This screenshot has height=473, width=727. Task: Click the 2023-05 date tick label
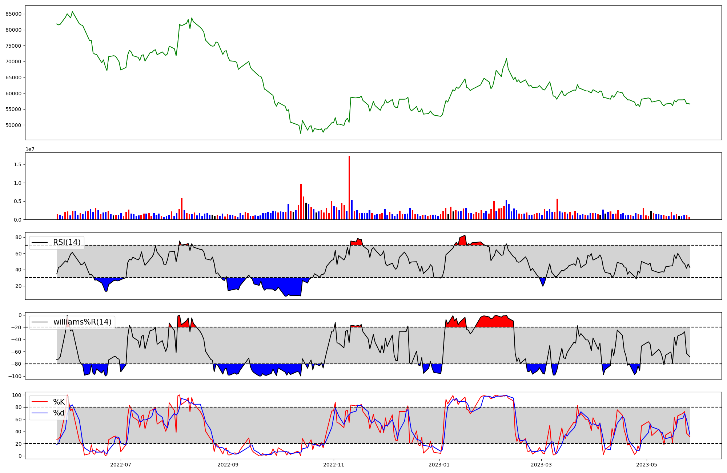[x=647, y=465]
